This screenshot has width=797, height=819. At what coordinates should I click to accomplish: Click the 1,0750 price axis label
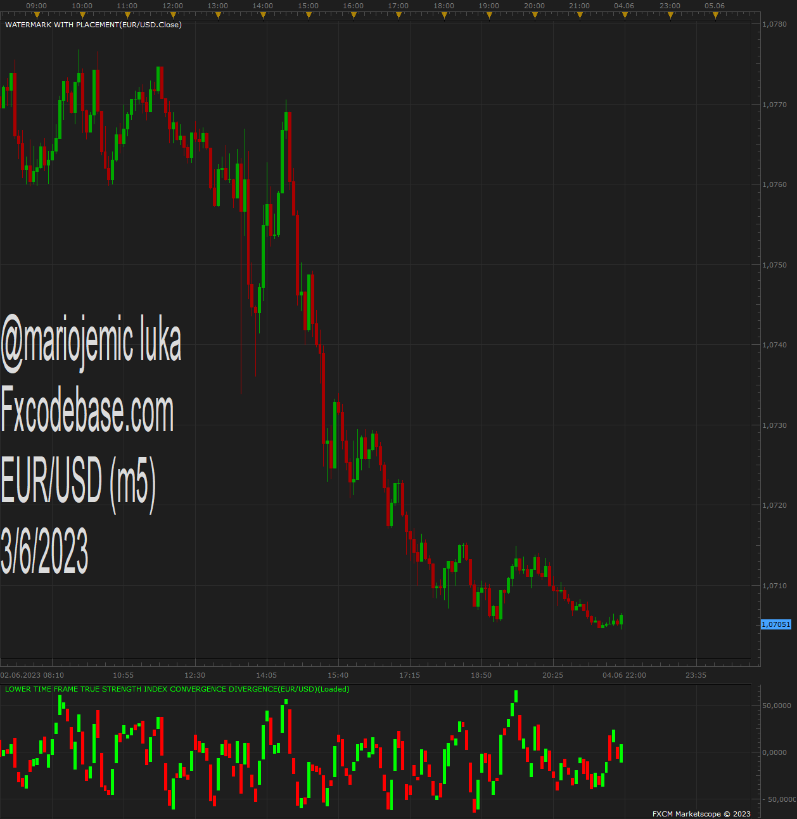click(774, 265)
